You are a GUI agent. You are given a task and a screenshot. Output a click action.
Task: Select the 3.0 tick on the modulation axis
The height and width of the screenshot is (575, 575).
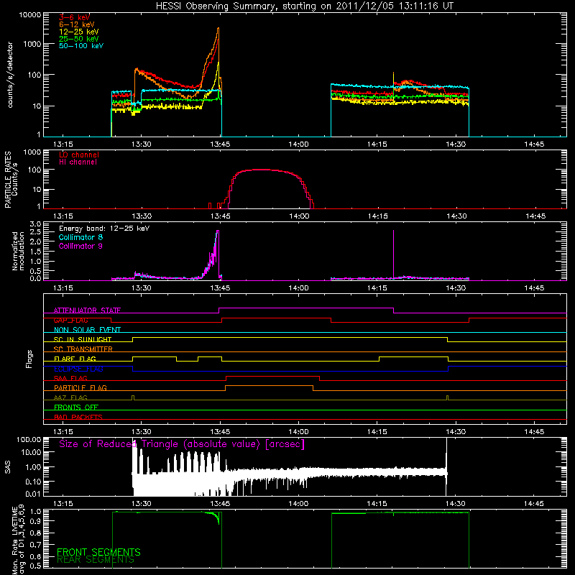coord(35,224)
